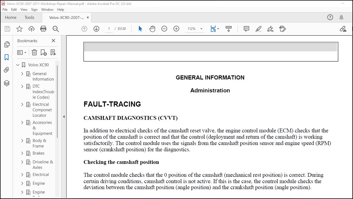Open the Stamp/more tools icon
The image size is (353, 199).
click(x=282, y=29)
